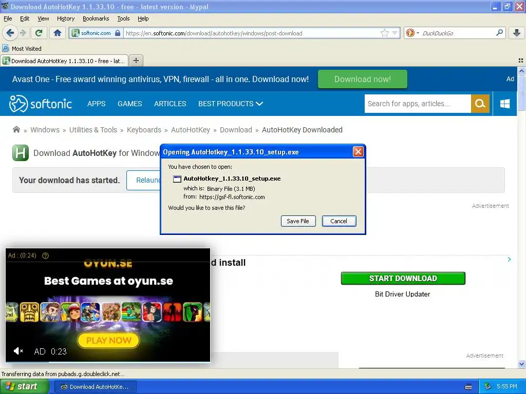Click the Download breadcrumb link

tap(236, 130)
